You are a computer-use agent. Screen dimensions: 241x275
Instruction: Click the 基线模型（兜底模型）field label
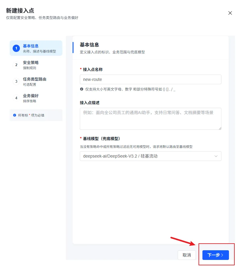point(102,139)
